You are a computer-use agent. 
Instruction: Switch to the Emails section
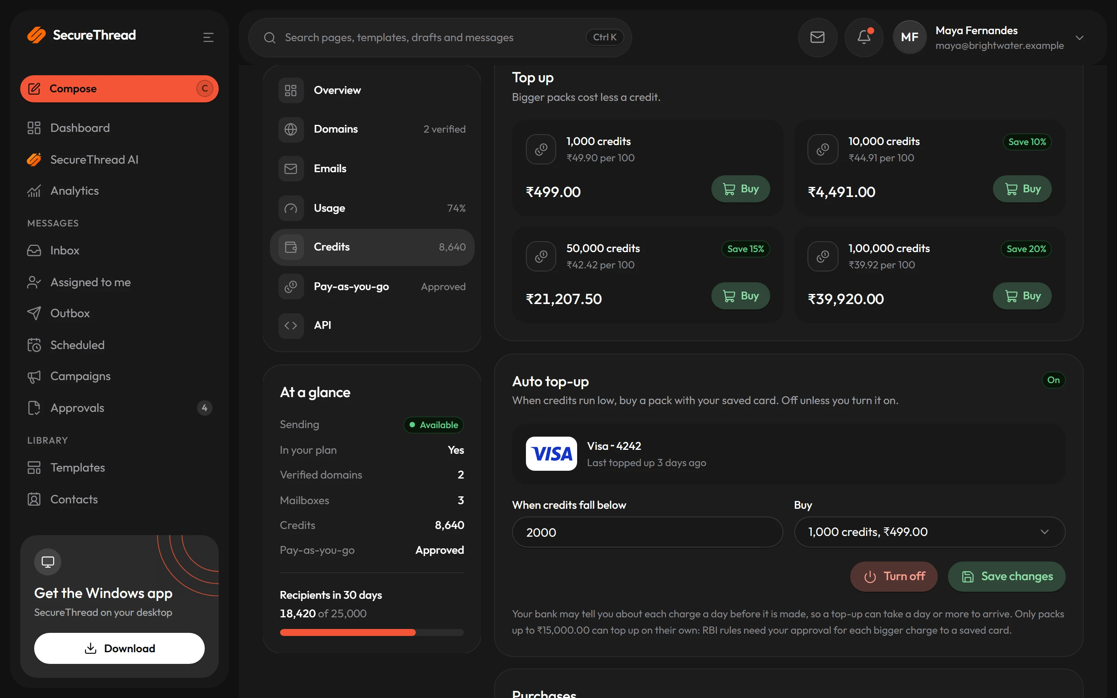coord(372,169)
